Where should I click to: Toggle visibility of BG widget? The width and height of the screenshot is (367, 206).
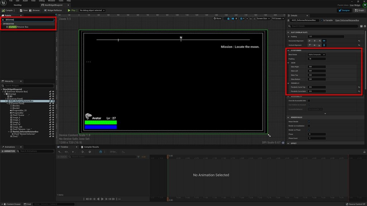[x=53, y=96]
